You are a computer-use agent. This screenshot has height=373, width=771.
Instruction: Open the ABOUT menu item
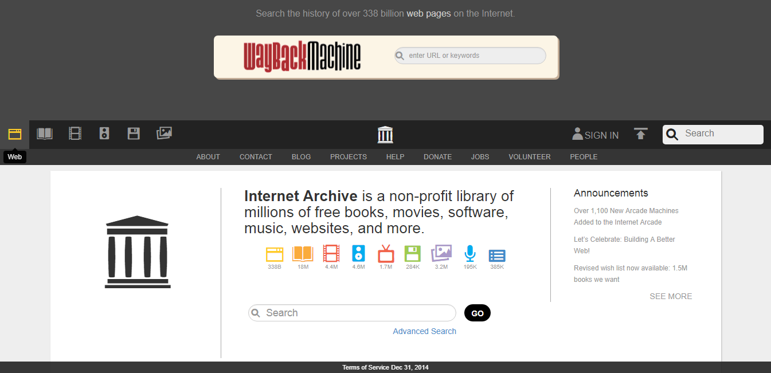pyautogui.click(x=208, y=157)
